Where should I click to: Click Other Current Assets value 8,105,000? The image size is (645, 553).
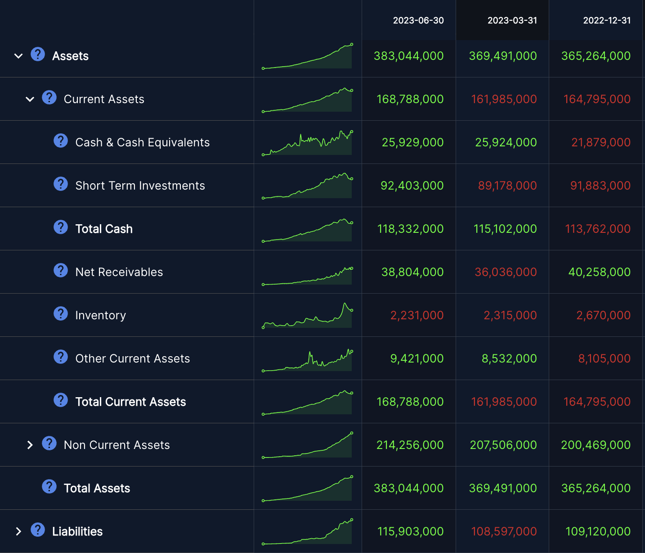tap(605, 358)
